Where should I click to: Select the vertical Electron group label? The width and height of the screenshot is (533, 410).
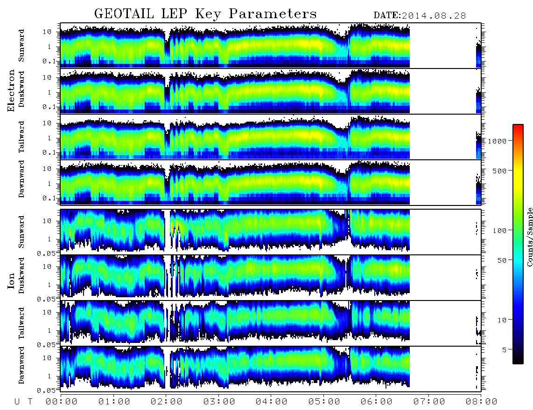[11, 90]
